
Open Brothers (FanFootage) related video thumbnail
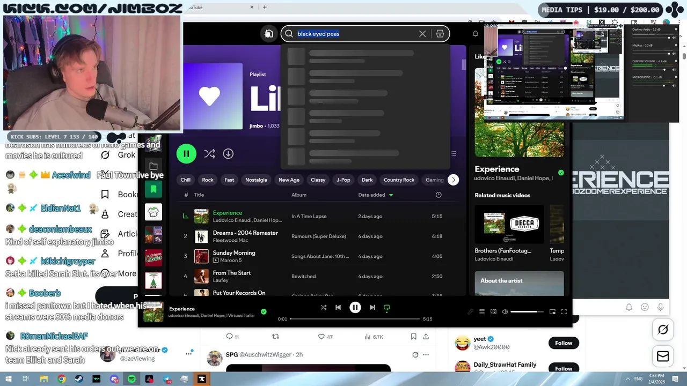[x=509, y=224]
